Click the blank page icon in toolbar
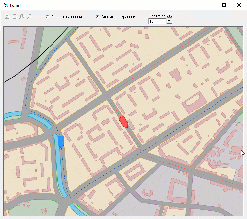 pos(14,16)
